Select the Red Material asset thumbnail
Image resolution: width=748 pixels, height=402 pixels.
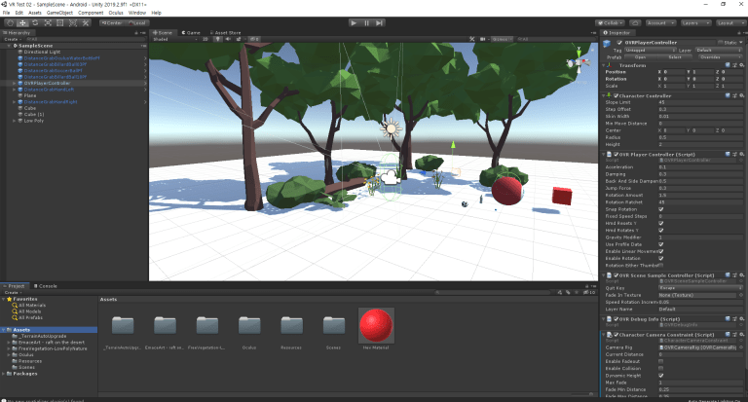(x=375, y=326)
